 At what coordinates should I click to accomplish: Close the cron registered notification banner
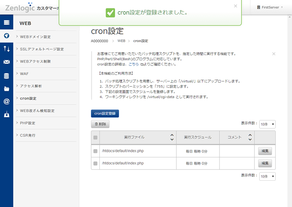[235, 6]
